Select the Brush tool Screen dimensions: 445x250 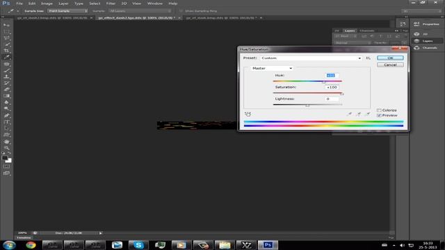pos(6,70)
